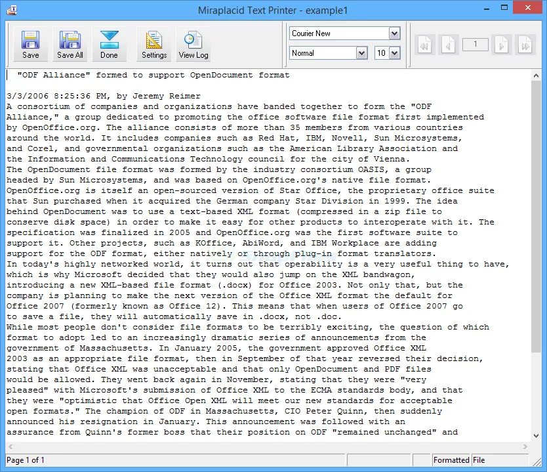Jump to the first page
The width and height of the screenshot is (547, 472).
tap(424, 45)
